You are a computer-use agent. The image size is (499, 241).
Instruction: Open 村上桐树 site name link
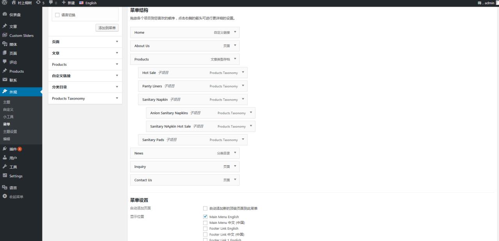point(25,3)
